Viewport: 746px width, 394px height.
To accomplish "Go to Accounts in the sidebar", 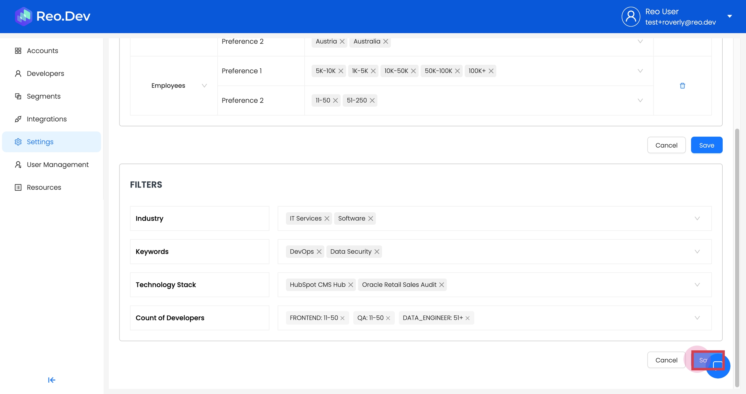I will tap(42, 51).
